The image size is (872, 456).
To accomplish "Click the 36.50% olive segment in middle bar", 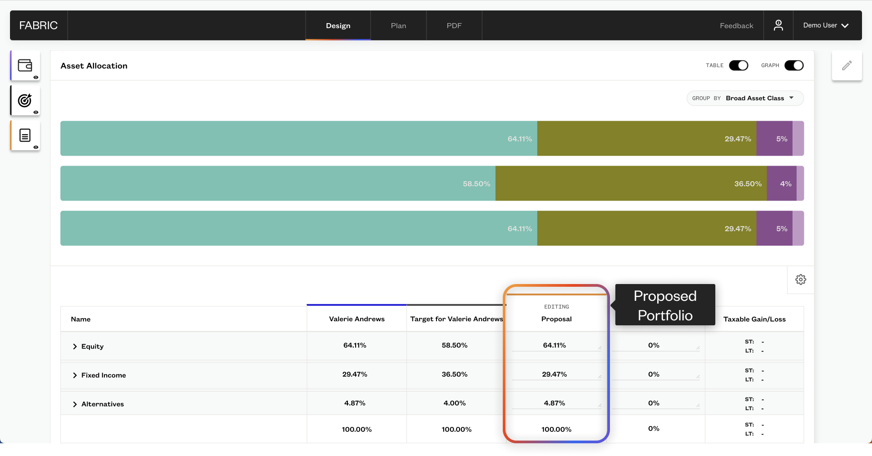I will pyautogui.click(x=631, y=183).
